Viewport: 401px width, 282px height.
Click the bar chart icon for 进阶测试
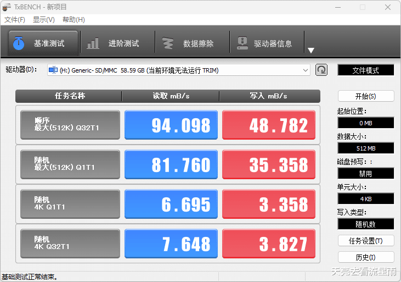(93, 43)
